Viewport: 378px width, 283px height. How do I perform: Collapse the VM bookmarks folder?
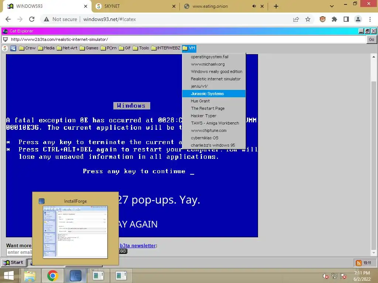pyautogui.click(x=189, y=48)
